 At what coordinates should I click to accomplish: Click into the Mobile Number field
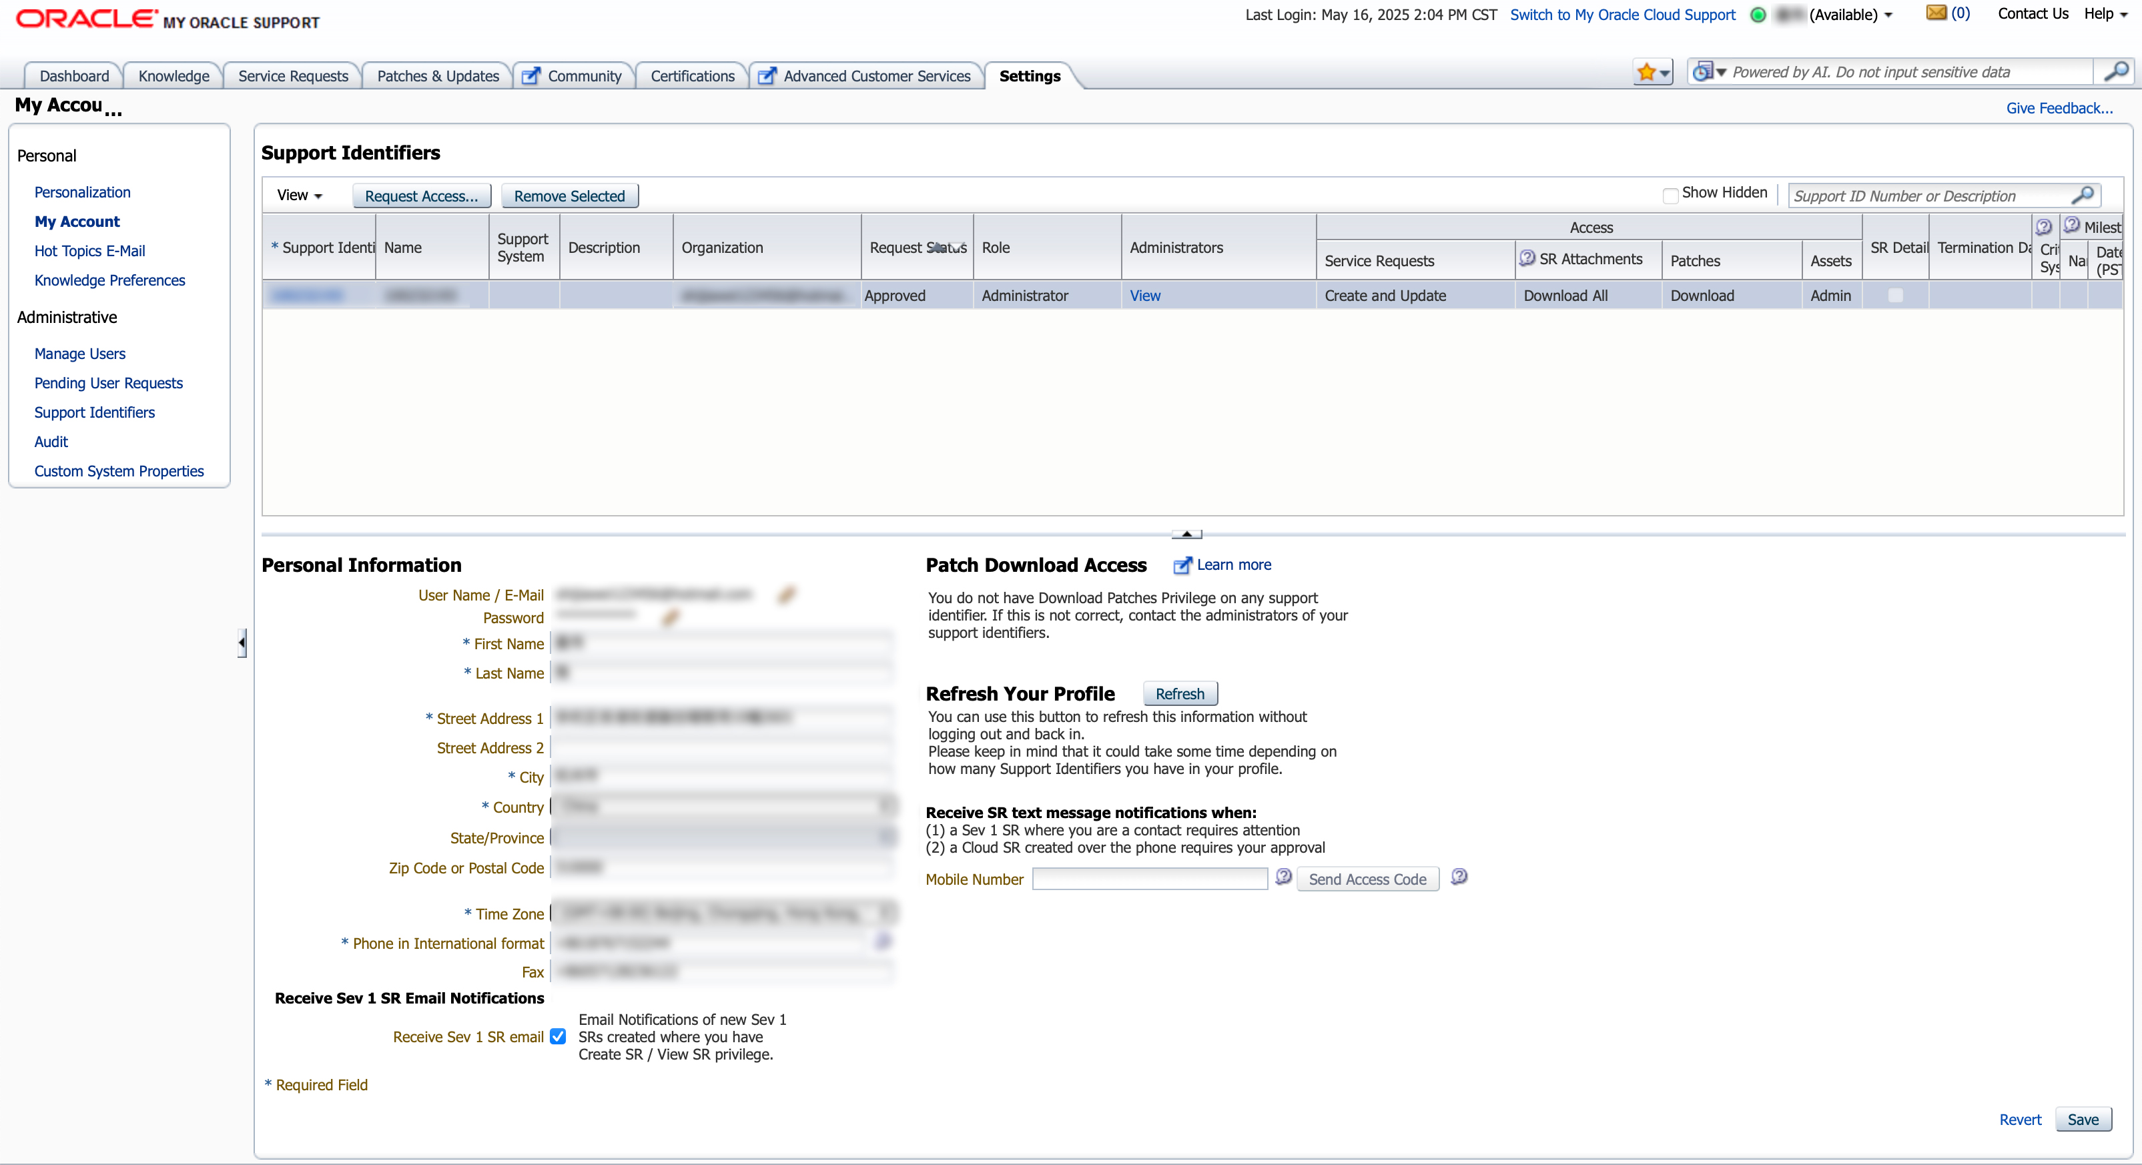tap(1149, 879)
